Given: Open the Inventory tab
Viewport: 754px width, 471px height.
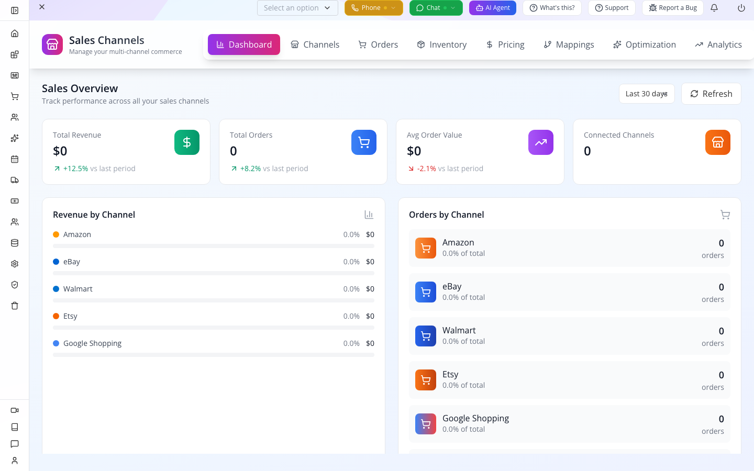Looking at the screenshot, I should [442, 44].
